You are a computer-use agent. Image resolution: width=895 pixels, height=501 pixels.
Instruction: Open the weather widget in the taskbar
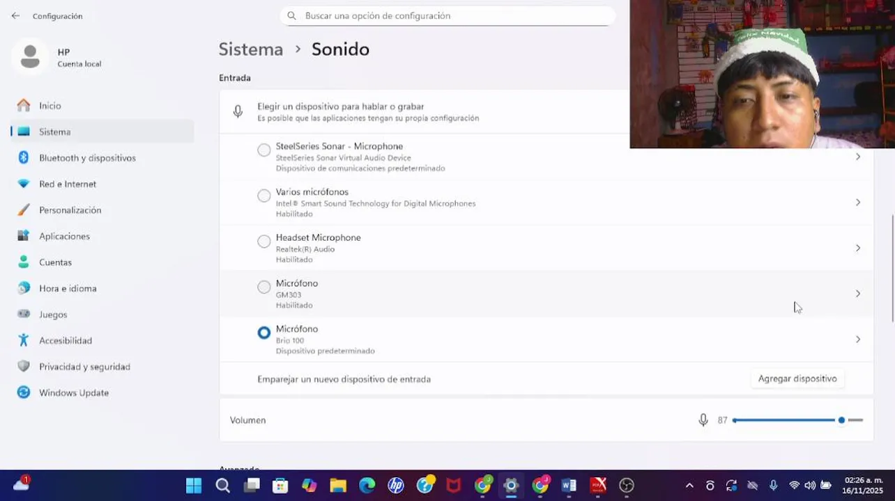pyautogui.click(x=21, y=485)
